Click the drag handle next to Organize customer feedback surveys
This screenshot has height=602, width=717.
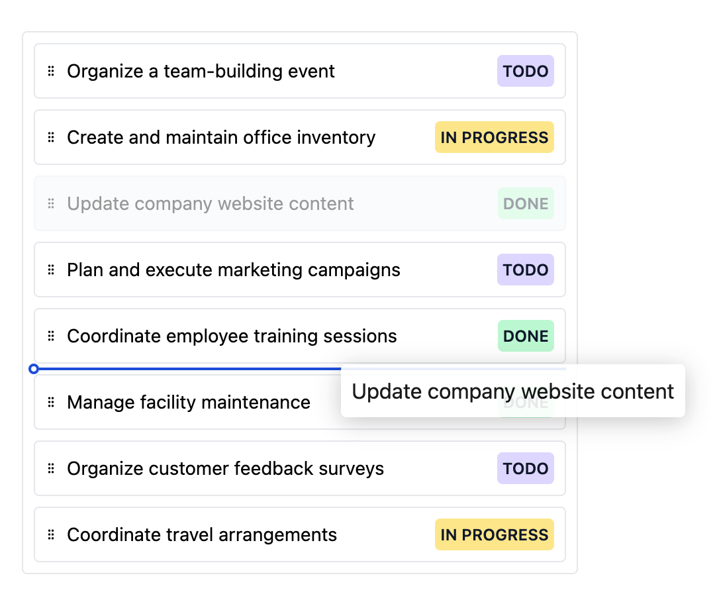point(50,468)
